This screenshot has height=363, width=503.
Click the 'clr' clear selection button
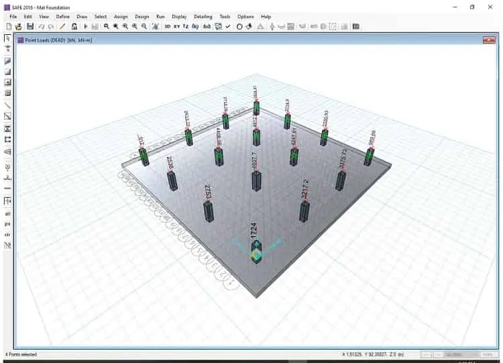[x=7, y=235]
